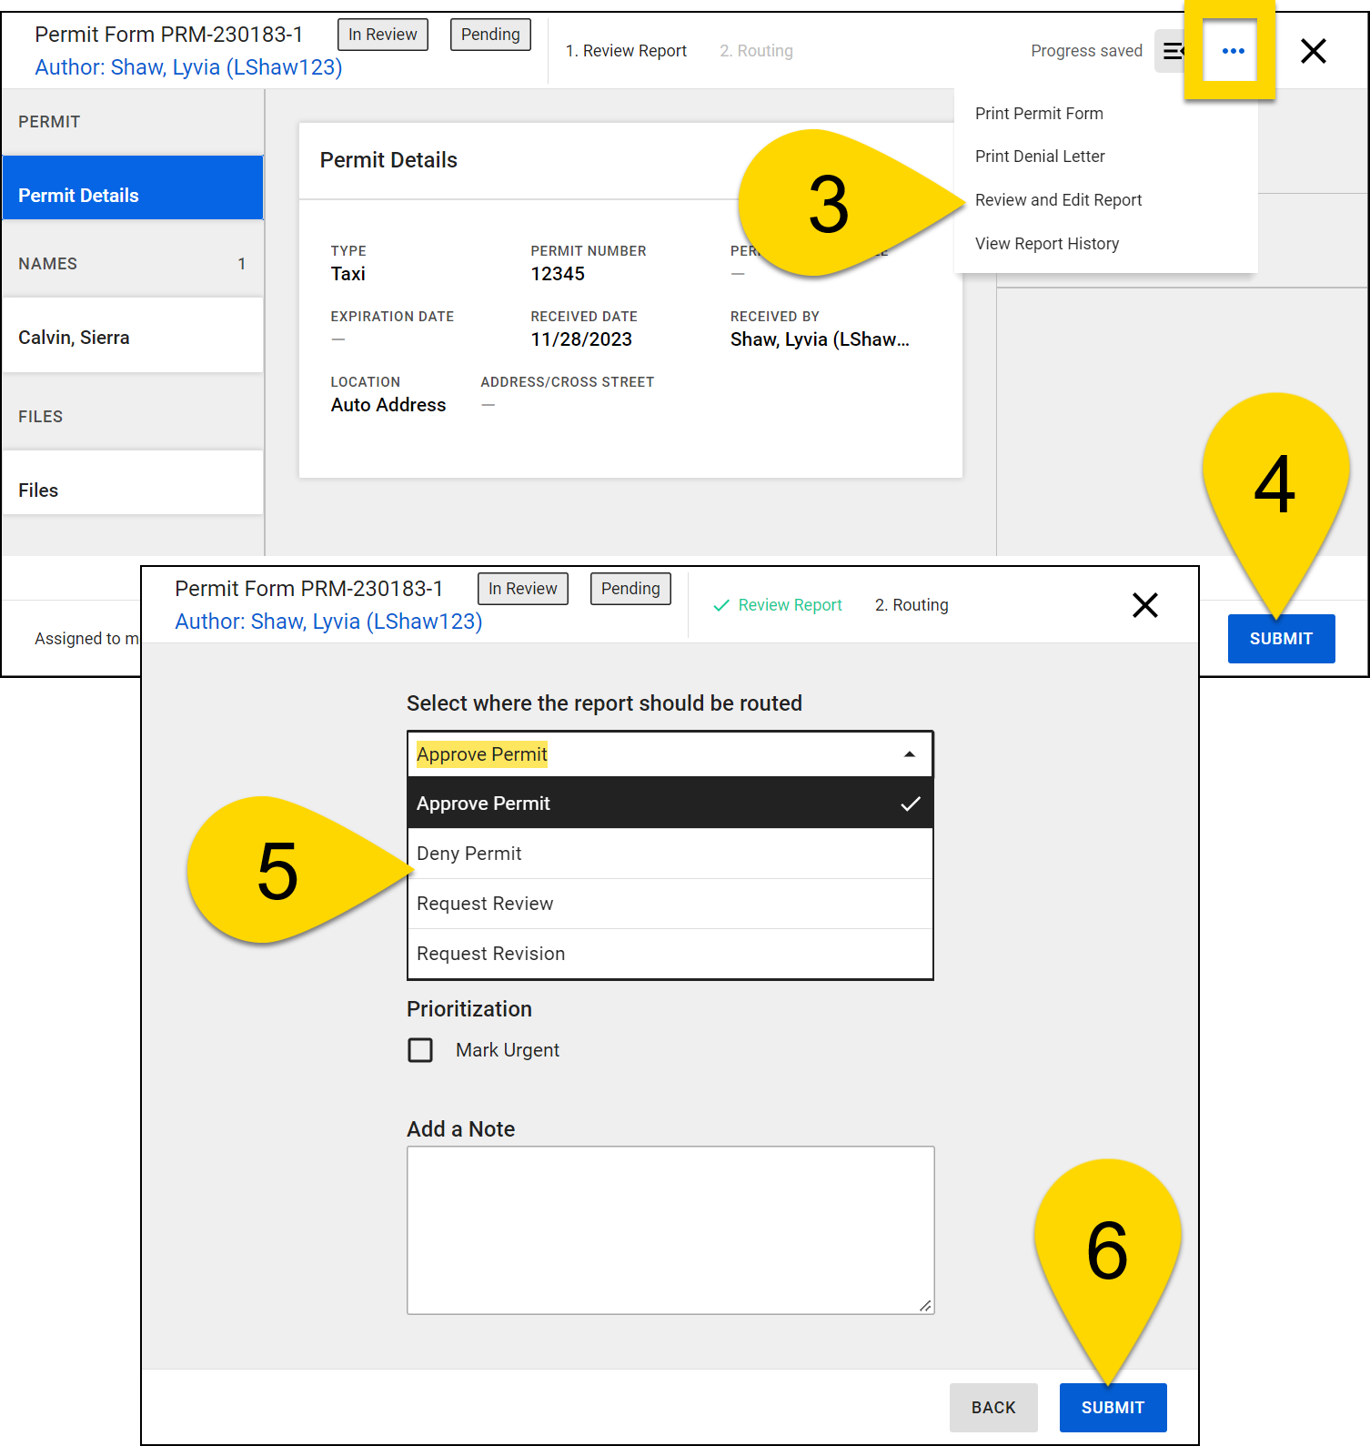Close the top permit form window
The width and height of the screenshot is (1370, 1446).
click(x=1313, y=51)
